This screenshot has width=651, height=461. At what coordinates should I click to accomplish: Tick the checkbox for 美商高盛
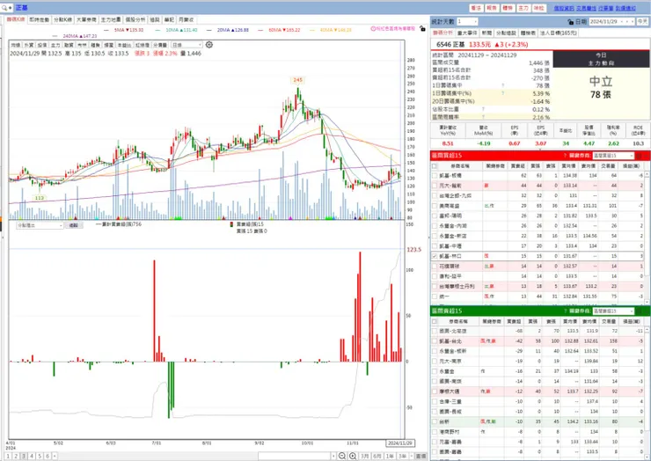coord(435,206)
